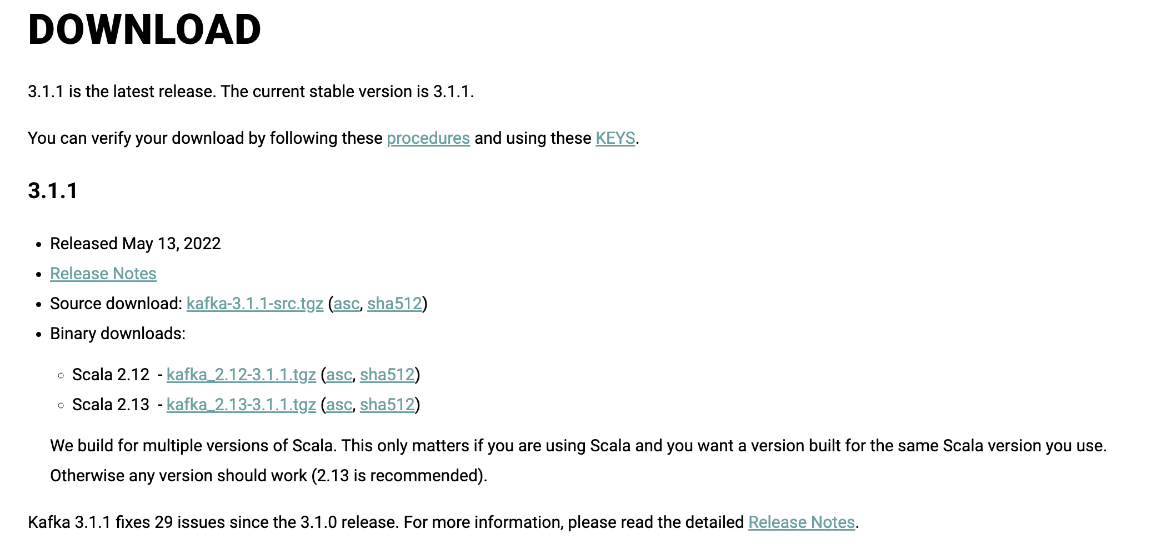Download the kafka-3.1.1-src.tgz source archive
The width and height of the screenshot is (1151, 544).
click(x=255, y=304)
